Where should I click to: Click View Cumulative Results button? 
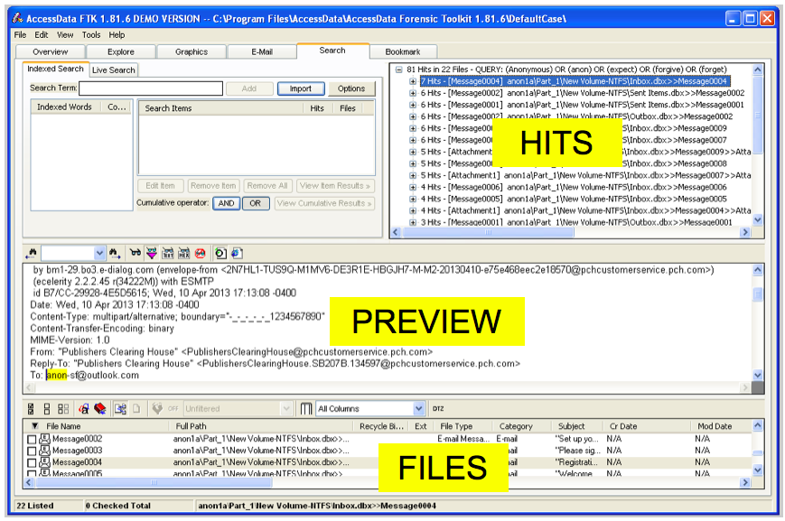click(324, 203)
